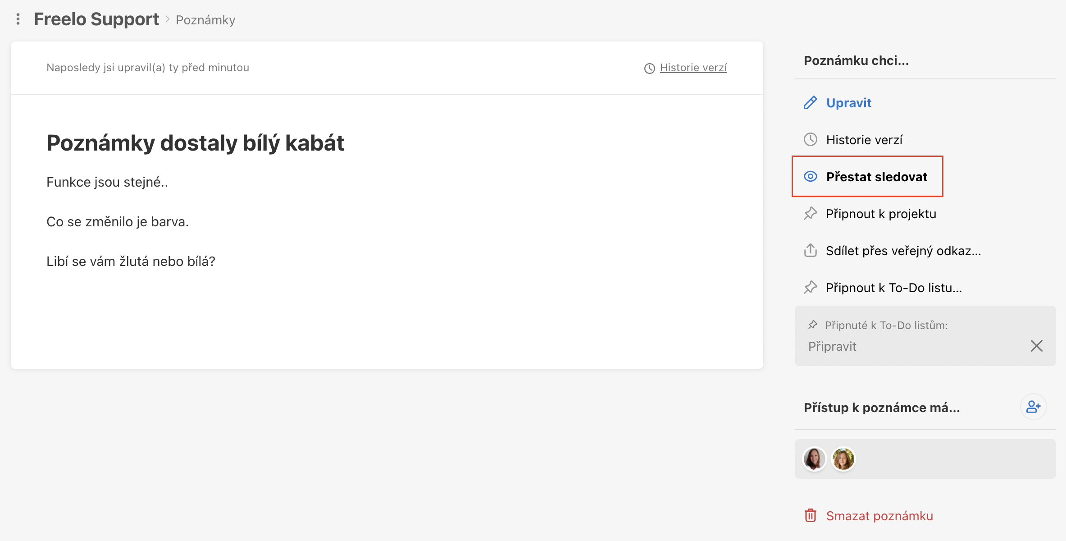
Task: Click the pin icon for Připnout k projektu
Action: click(x=811, y=213)
